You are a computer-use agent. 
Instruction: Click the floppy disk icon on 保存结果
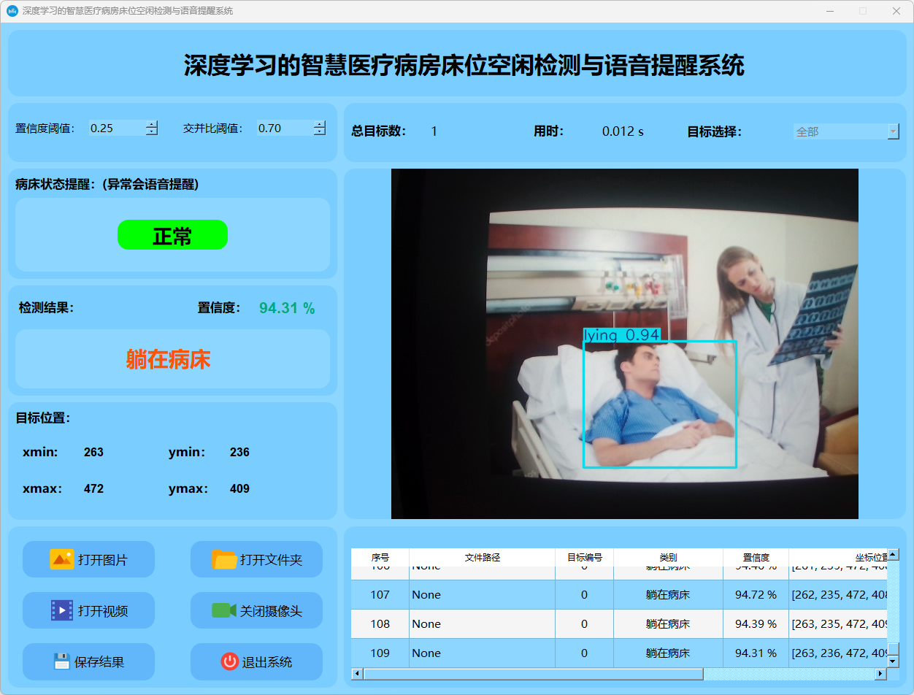coord(62,661)
